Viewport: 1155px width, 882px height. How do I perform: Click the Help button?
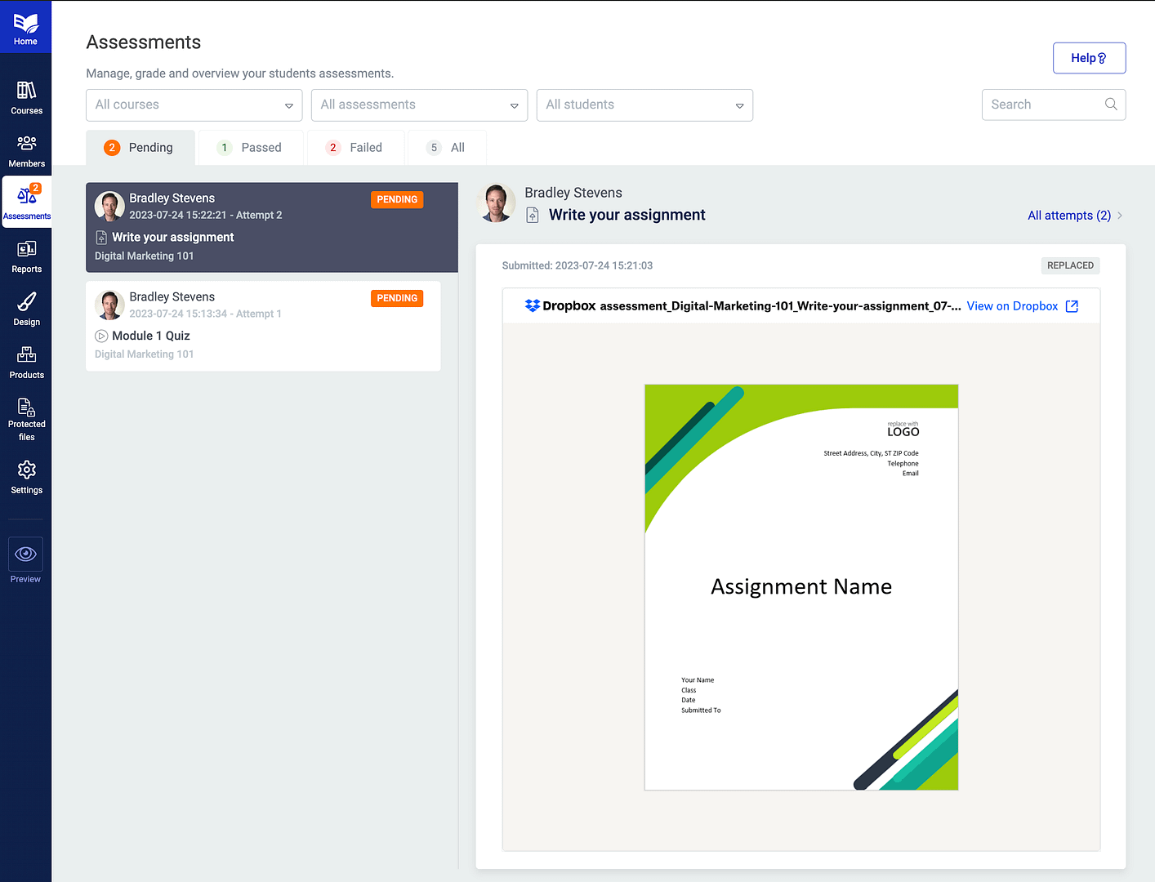pyautogui.click(x=1089, y=57)
